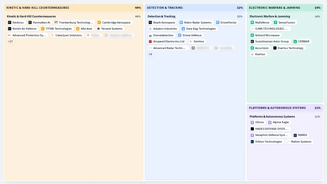Click the 32% value in detection header
The height and width of the screenshot is (184, 327).
(240, 8)
